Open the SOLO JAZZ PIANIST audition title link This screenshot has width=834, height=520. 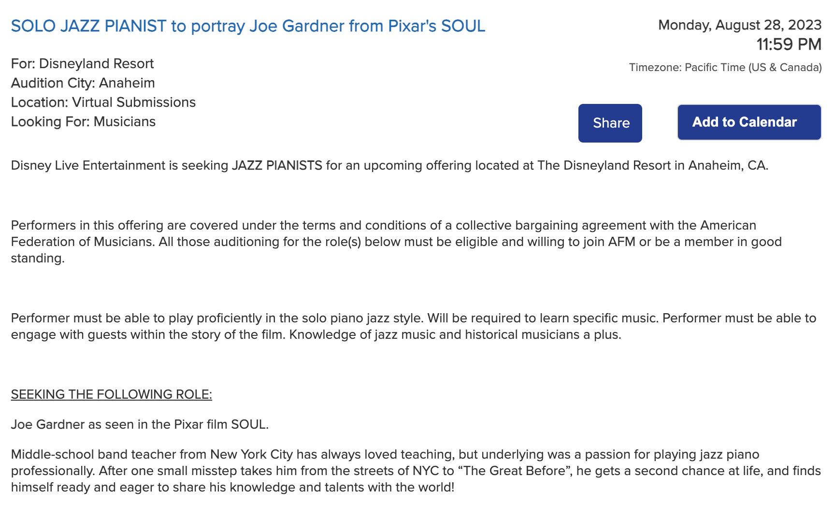[248, 26]
